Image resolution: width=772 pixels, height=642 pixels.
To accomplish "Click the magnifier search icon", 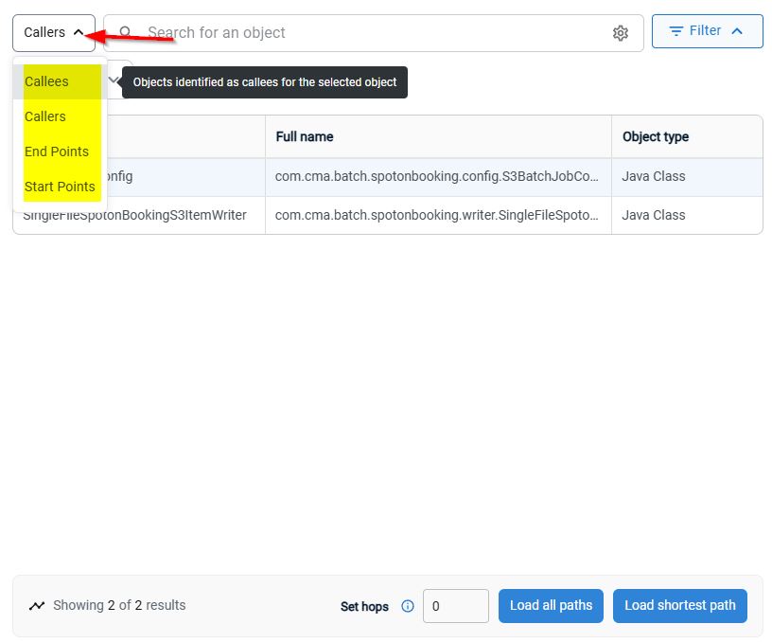I will [x=125, y=32].
